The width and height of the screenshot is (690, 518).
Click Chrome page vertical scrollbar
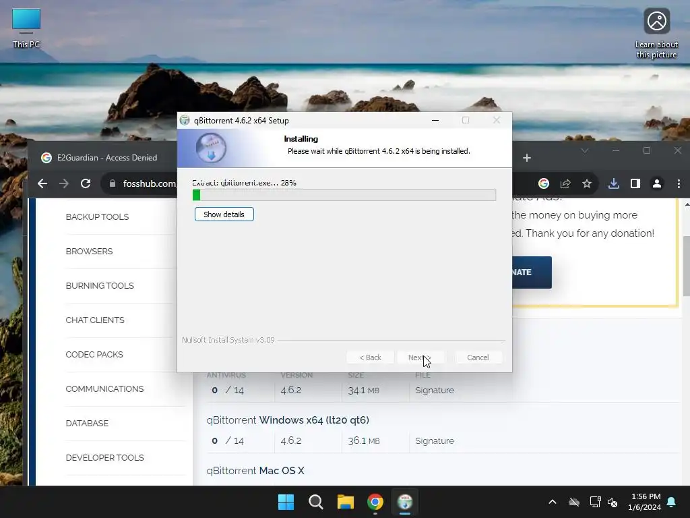[x=686, y=266]
